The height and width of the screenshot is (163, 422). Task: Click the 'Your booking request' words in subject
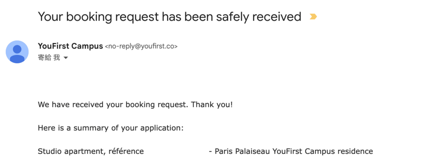click(x=98, y=16)
